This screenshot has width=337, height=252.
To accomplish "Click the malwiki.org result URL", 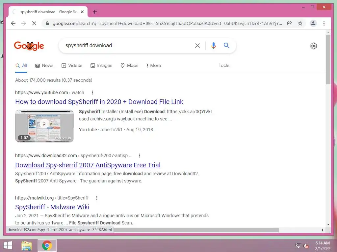I will pyautogui.click(x=52, y=198).
